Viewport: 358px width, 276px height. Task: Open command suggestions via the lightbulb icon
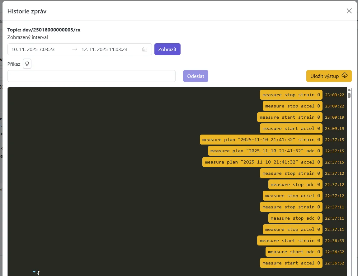coord(27,64)
